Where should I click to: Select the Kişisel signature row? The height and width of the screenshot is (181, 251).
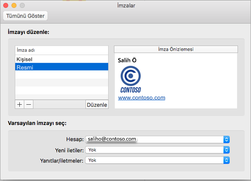tap(62, 59)
